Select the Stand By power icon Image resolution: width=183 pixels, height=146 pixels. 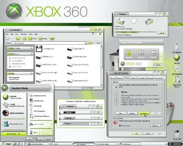pyautogui.click(x=129, y=53)
